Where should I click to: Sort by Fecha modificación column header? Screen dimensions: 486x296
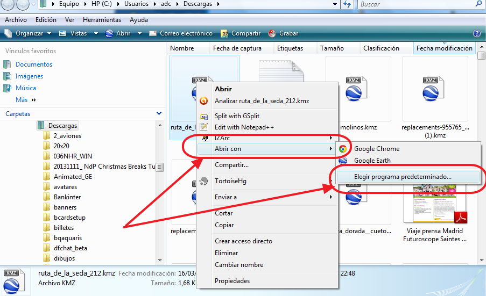click(x=444, y=48)
